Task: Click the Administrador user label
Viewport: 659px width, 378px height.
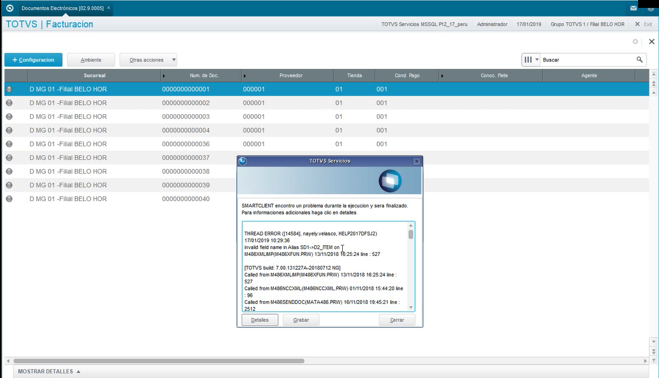Action: point(492,24)
